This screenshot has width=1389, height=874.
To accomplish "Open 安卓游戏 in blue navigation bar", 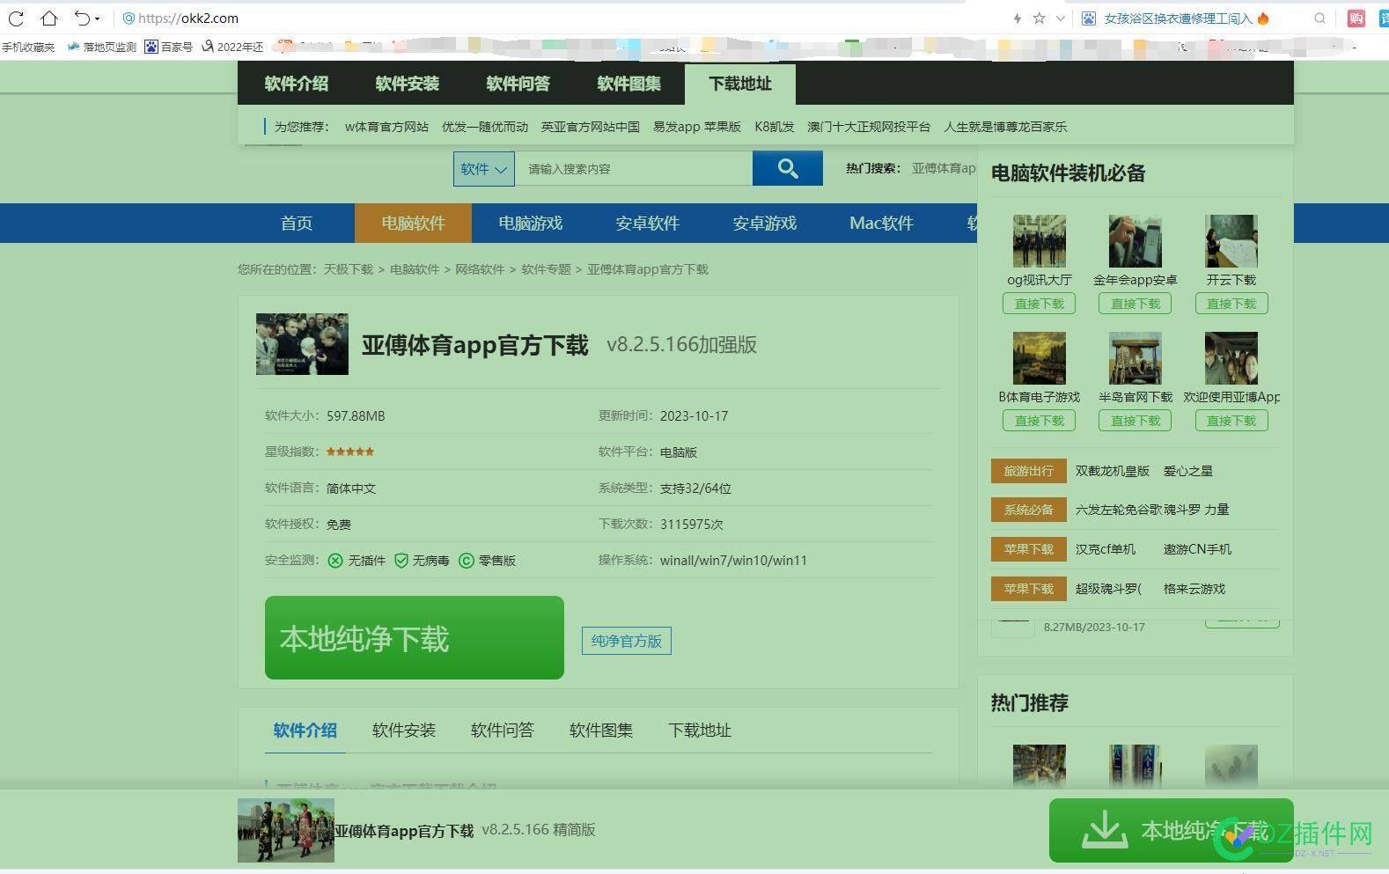I will coord(764,223).
